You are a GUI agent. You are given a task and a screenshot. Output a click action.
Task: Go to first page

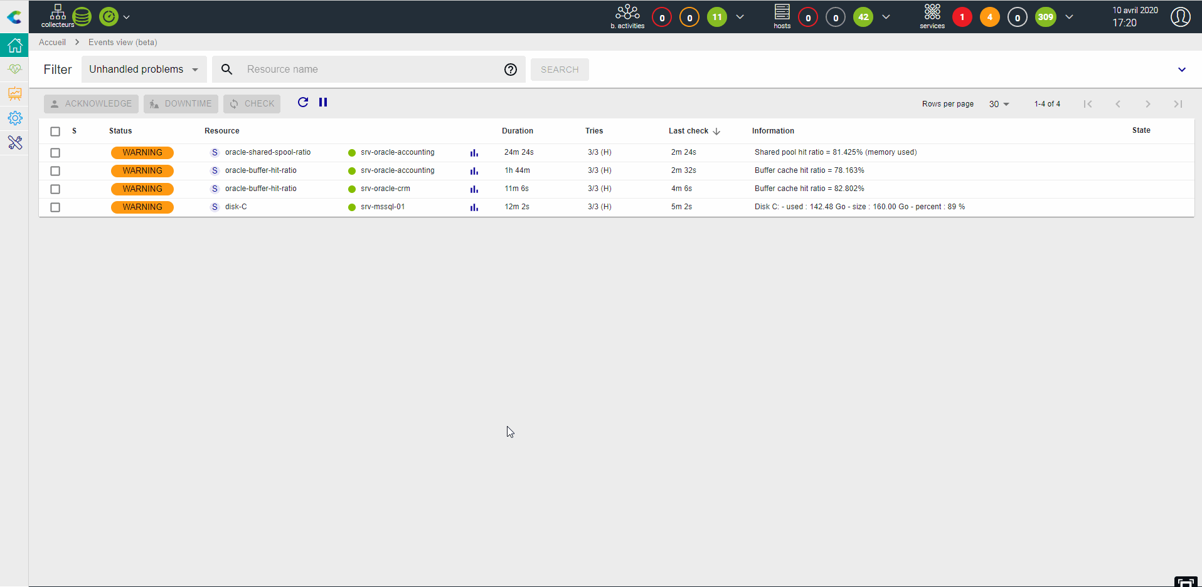tap(1088, 104)
